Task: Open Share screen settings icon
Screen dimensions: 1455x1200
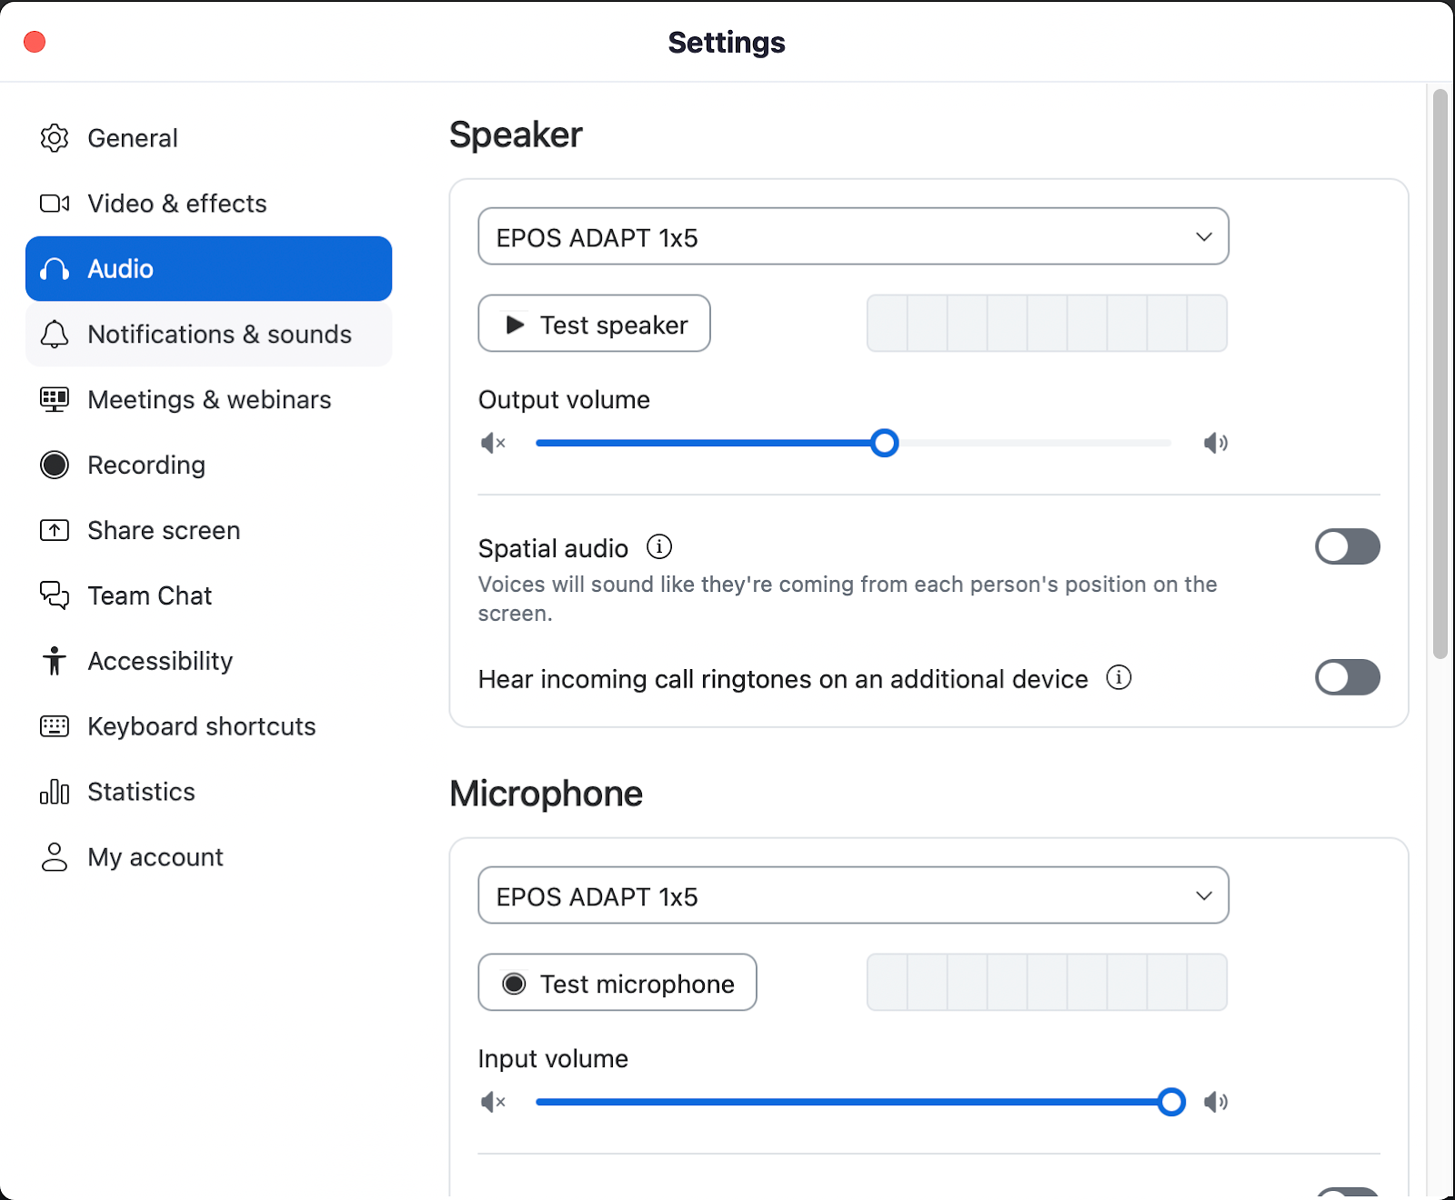Action: coord(55,530)
